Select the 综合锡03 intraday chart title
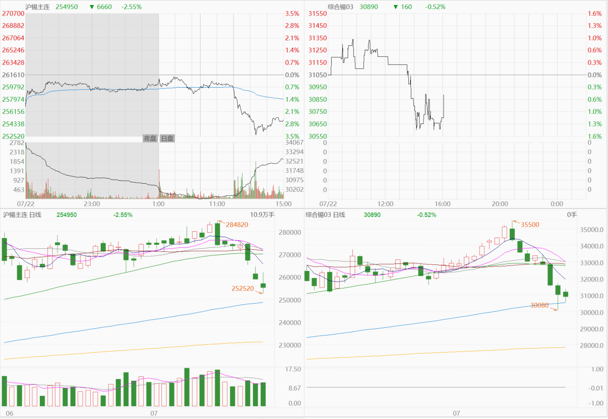The width and height of the screenshot is (608, 419). (341, 7)
